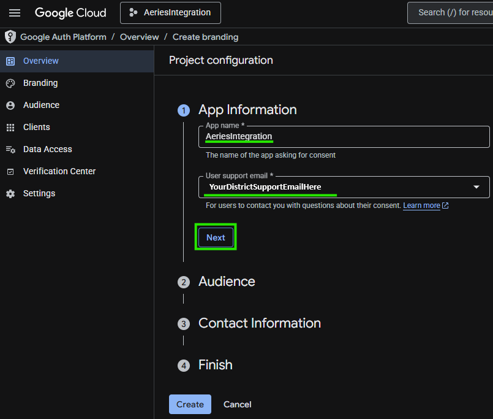
Task: Click the Branding palette icon
Action: coord(10,83)
